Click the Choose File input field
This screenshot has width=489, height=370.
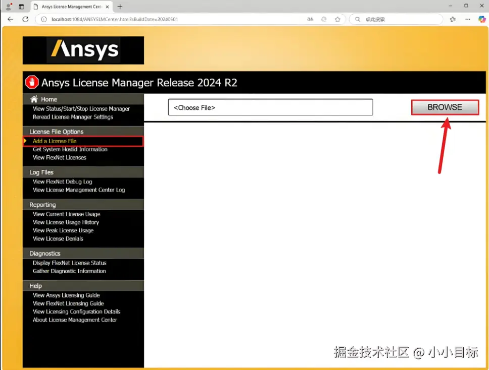[x=270, y=107]
